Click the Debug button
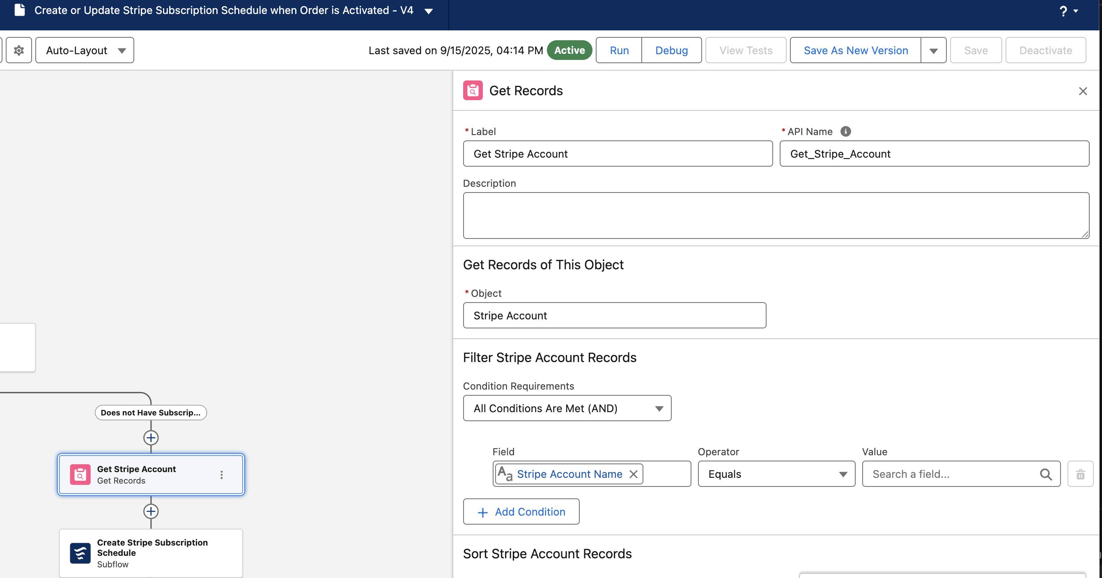 coord(671,50)
